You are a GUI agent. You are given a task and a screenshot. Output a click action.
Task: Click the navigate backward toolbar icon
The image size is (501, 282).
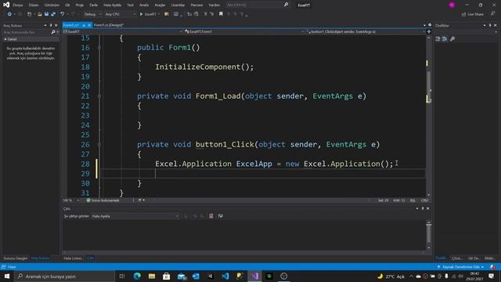(9, 14)
